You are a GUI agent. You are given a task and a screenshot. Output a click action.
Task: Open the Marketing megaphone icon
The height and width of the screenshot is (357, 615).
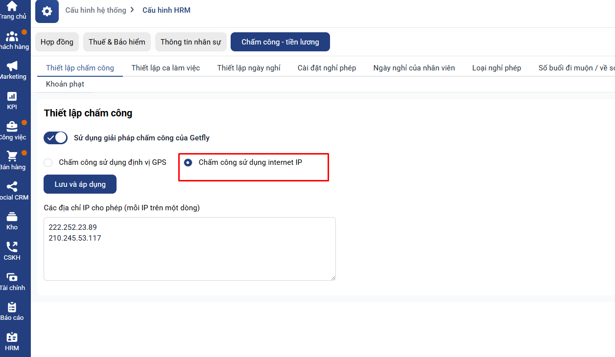coord(12,67)
